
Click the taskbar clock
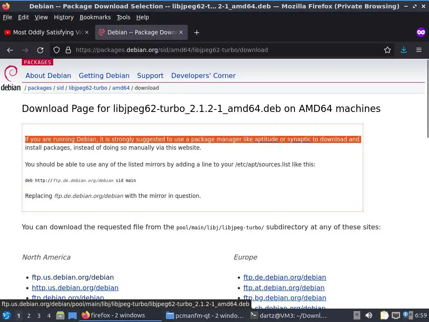(421, 315)
